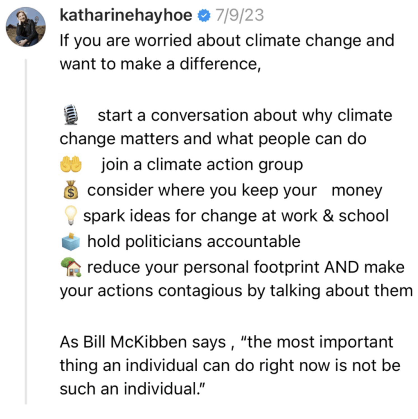Click the house with tree emoji
The width and height of the screenshot is (418, 419).
click(x=71, y=267)
